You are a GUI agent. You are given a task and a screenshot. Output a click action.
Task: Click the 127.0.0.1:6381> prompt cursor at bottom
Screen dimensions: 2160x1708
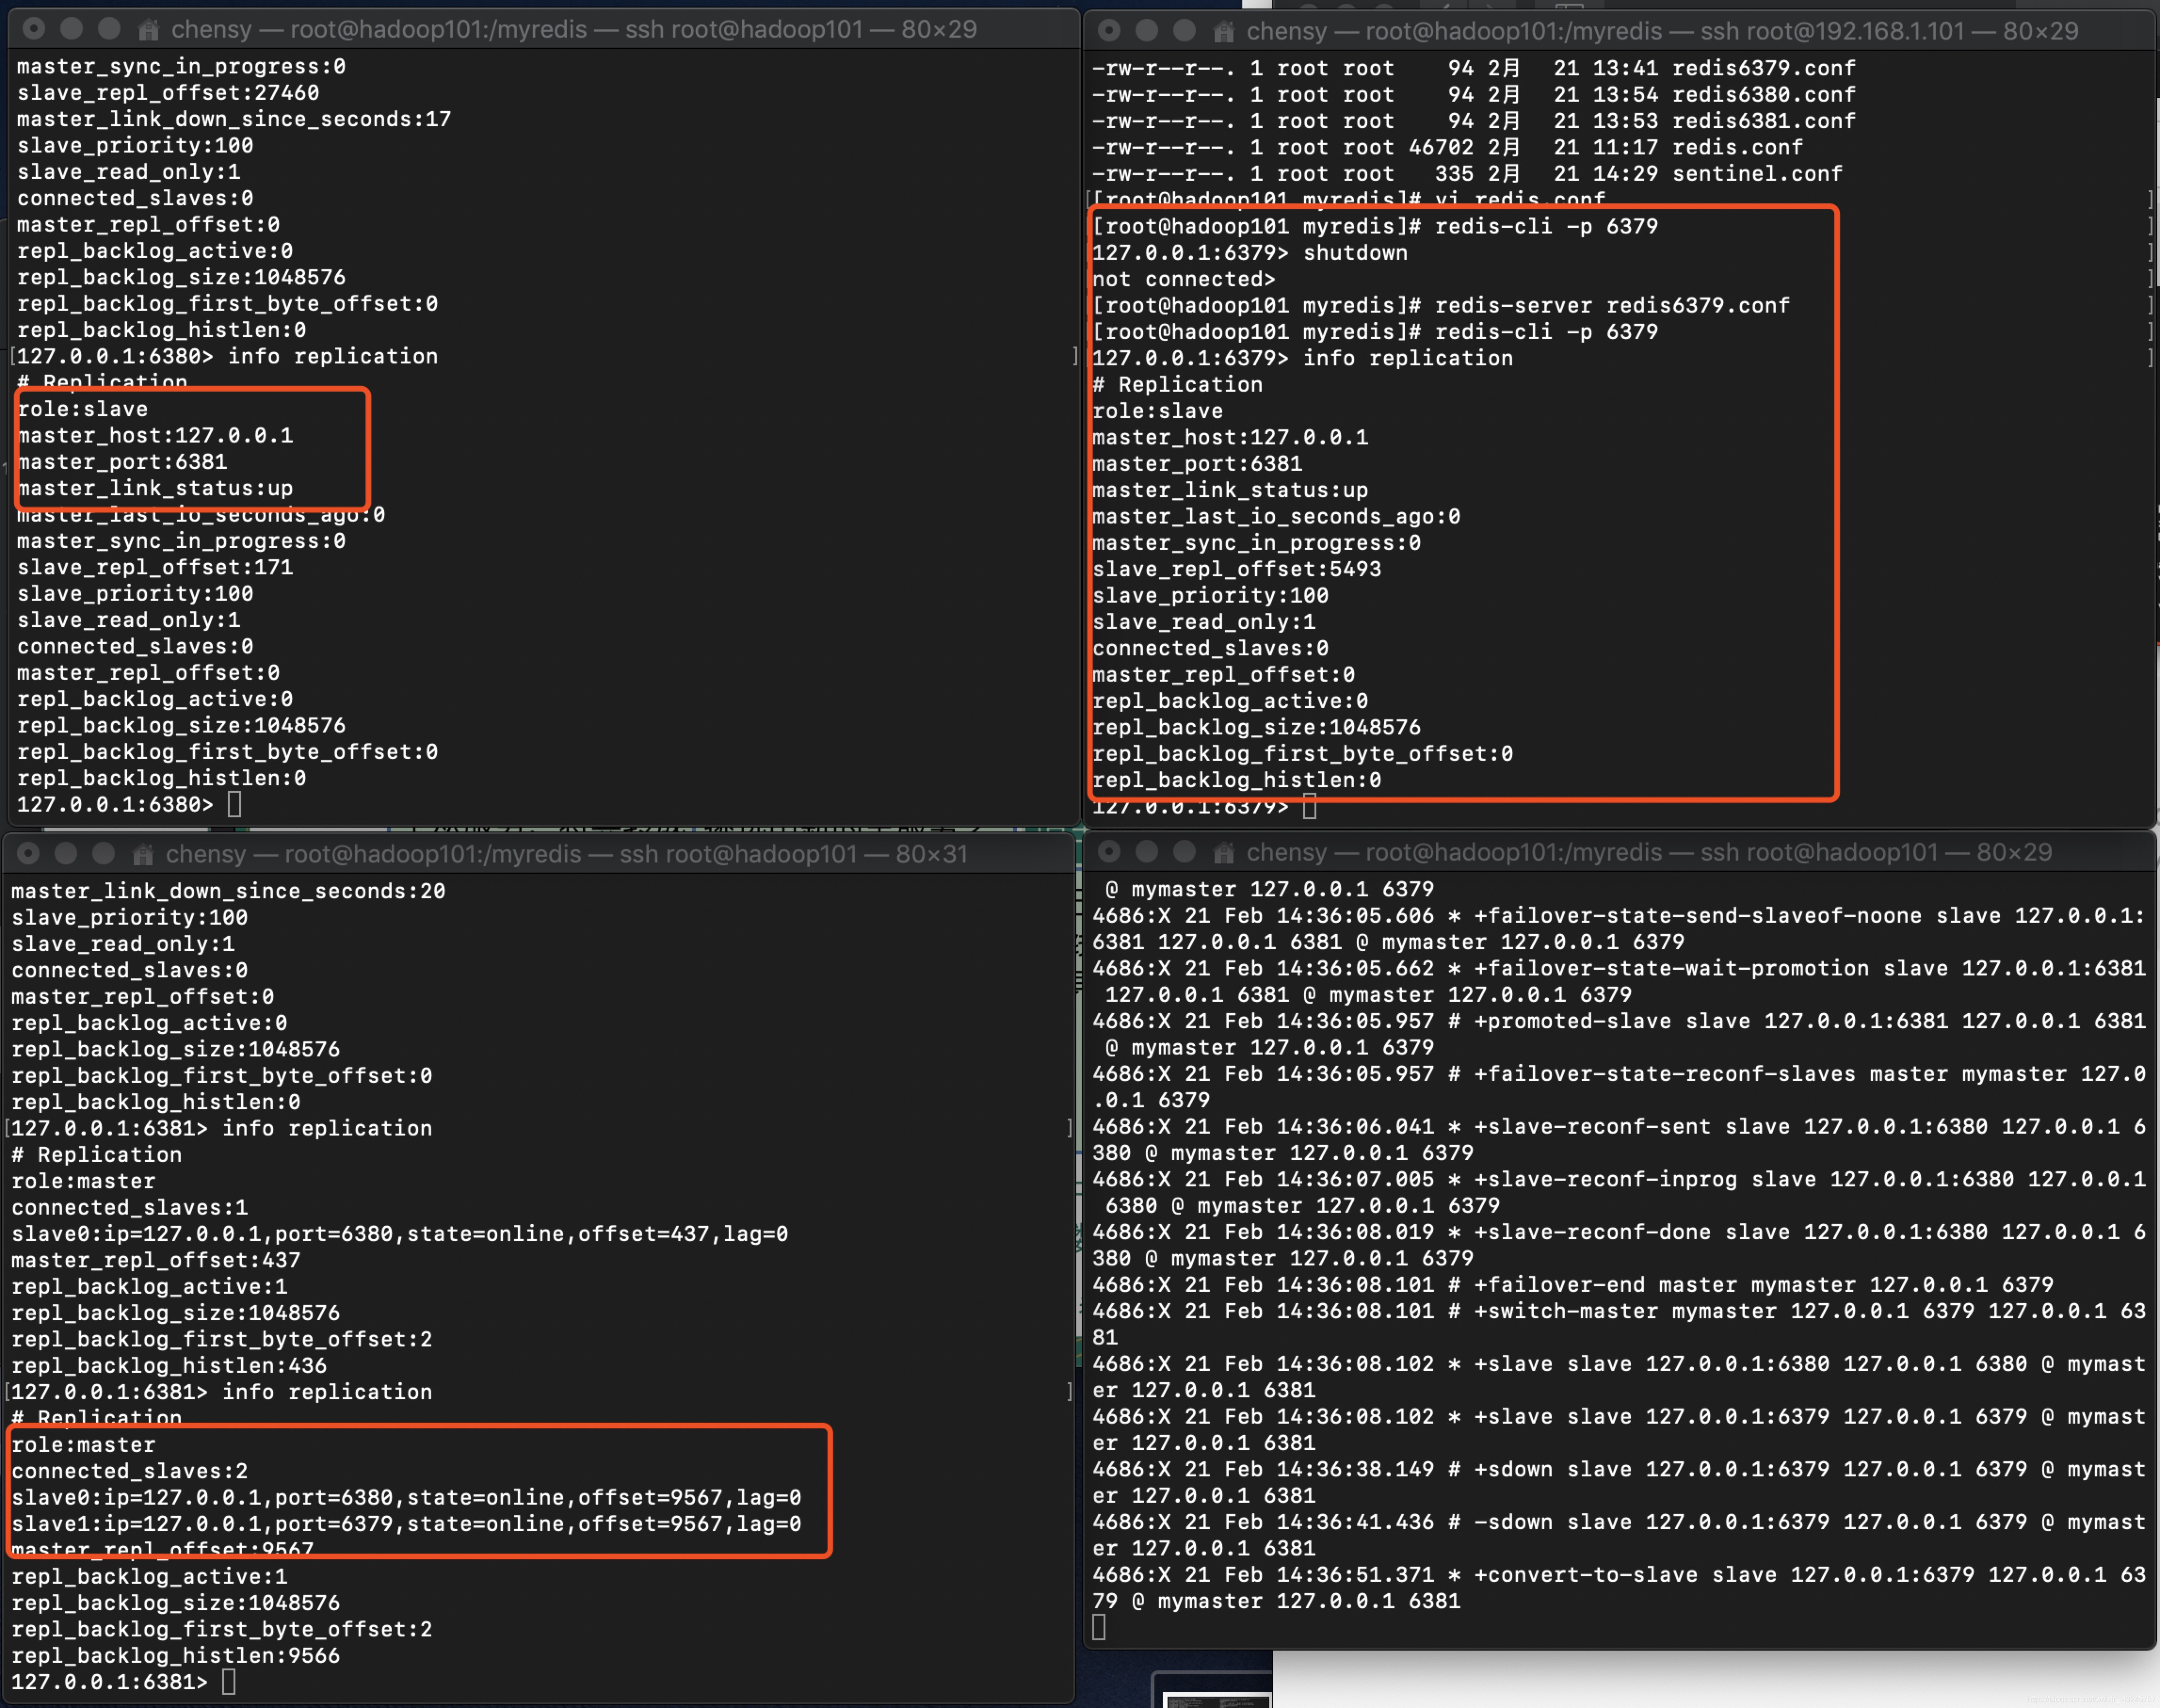click(229, 1682)
